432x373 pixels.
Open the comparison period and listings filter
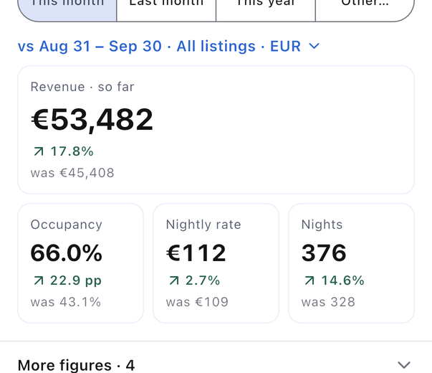tap(168, 46)
